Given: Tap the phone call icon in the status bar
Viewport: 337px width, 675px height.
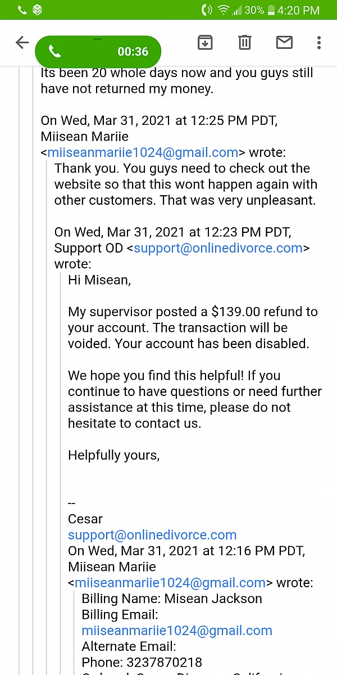Looking at the screenshot, I should tap(21, 10).
